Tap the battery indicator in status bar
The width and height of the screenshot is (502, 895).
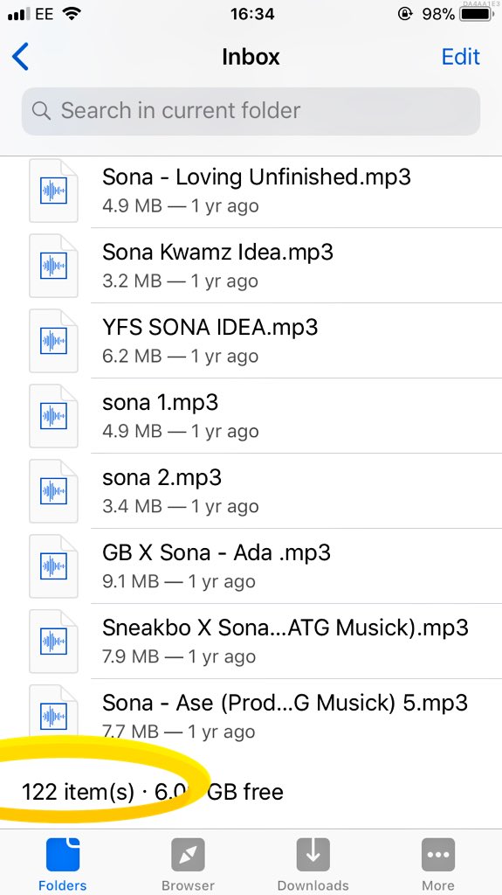(477, 14)
